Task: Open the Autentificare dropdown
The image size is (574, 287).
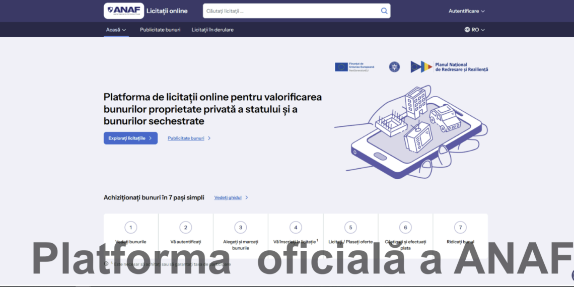Action: pos(466,11)
